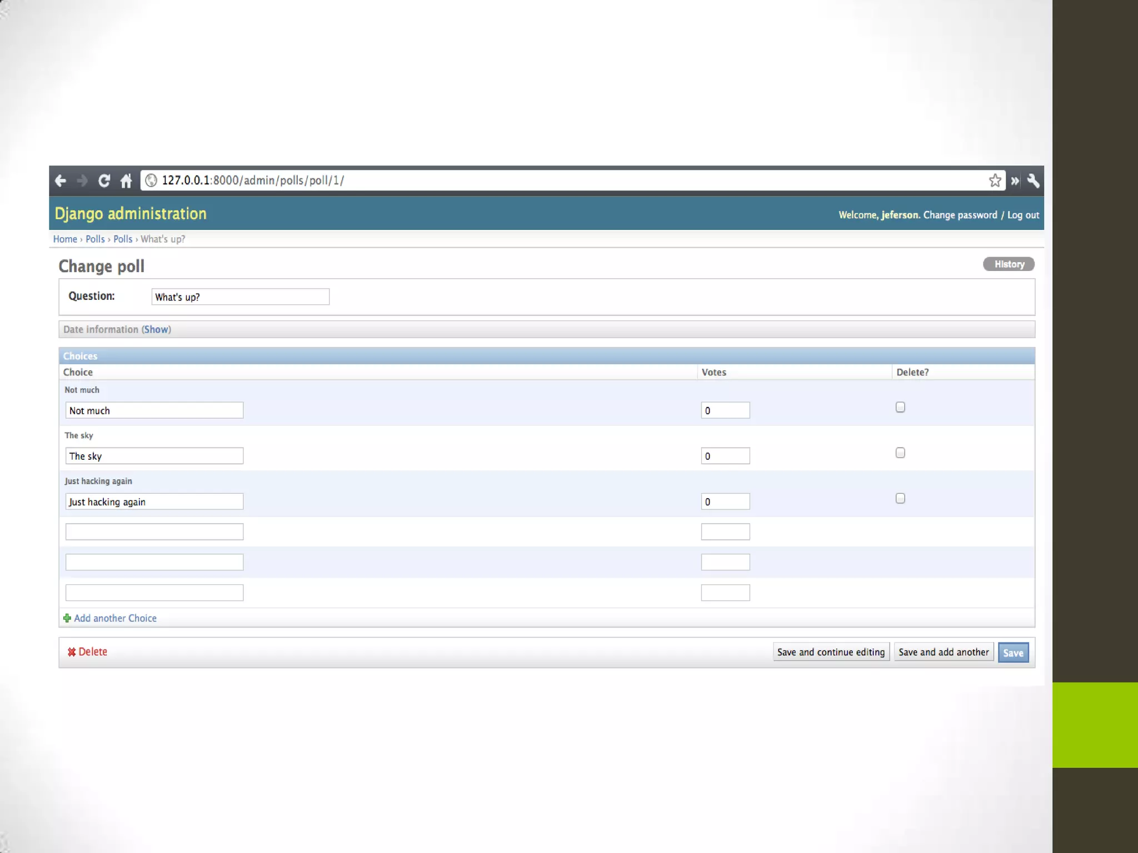Click Save and add another
1138x853 pixels.
click(x=944, y=652)
